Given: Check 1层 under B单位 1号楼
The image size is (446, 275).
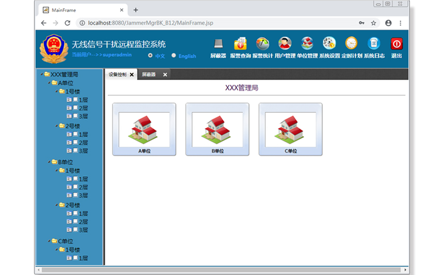Looking at the screenshot, I should pos(75,179).
